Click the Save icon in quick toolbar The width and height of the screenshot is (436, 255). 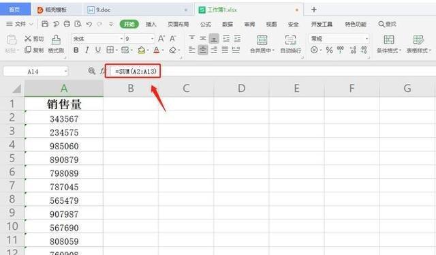click(45, 24)
